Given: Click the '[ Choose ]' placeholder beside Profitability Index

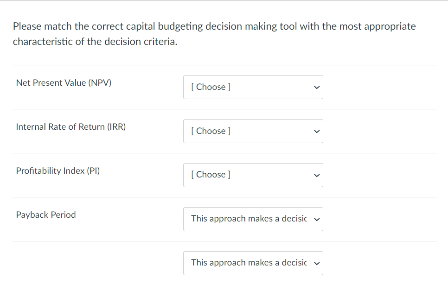Looking at the screenshot, I should click(211, 175).
